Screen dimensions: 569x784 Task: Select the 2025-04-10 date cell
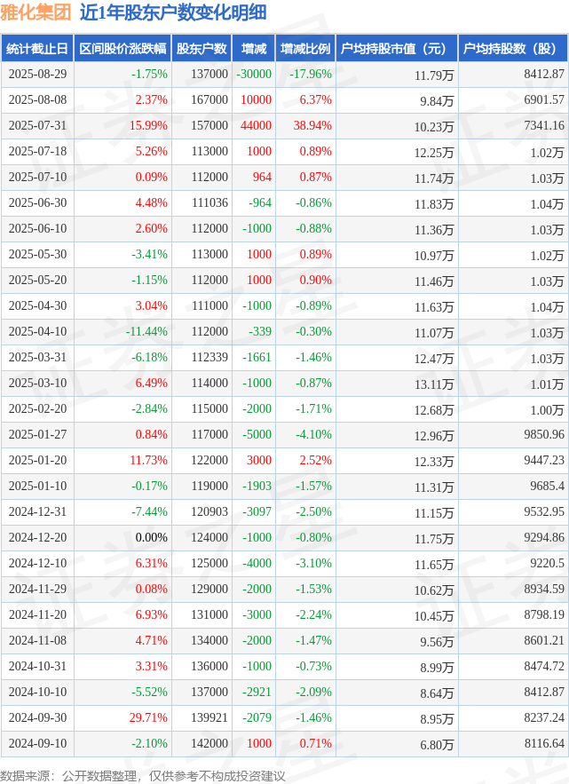point(37,332)
